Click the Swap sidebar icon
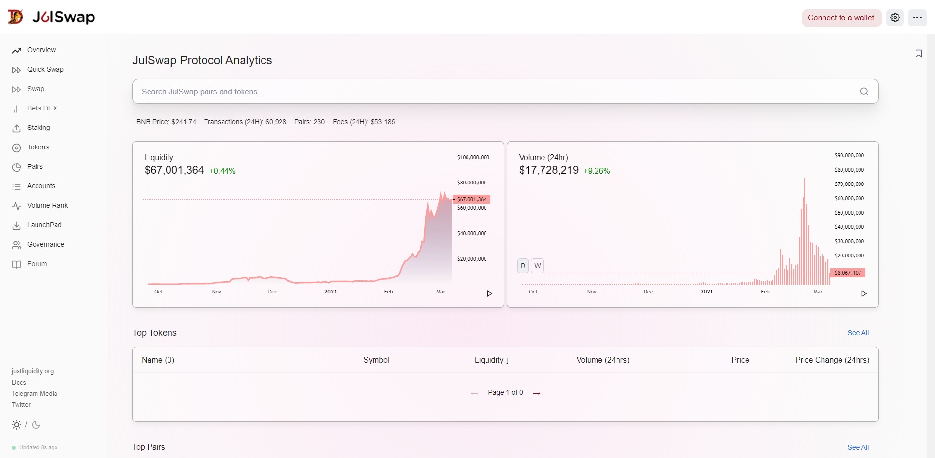 (x=17, y=89)
